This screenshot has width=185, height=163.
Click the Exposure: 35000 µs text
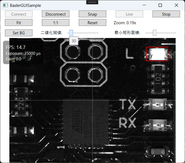[23, 53]
